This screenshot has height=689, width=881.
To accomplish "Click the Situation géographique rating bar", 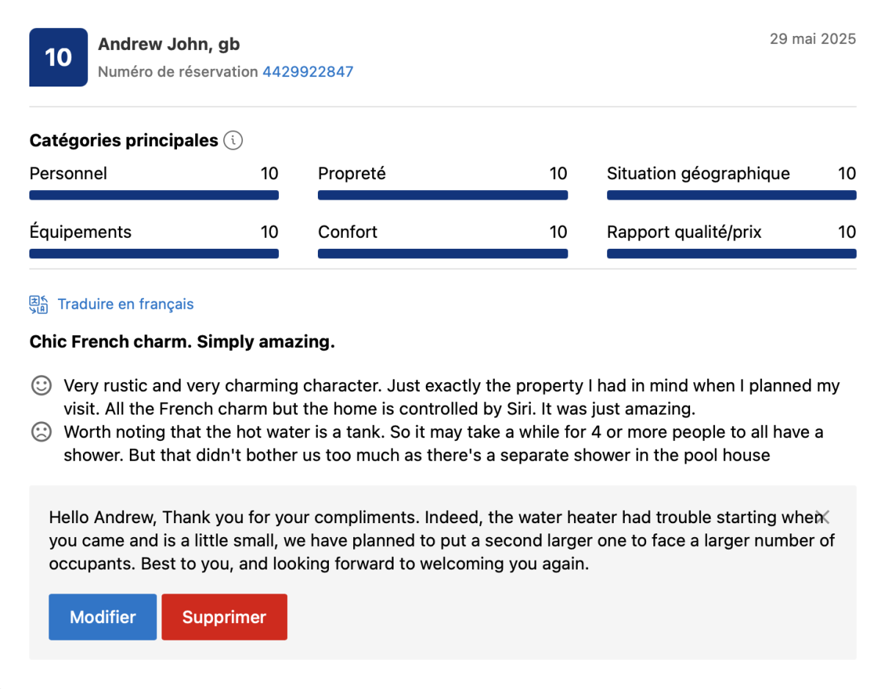I will click(x=731, y=195).
